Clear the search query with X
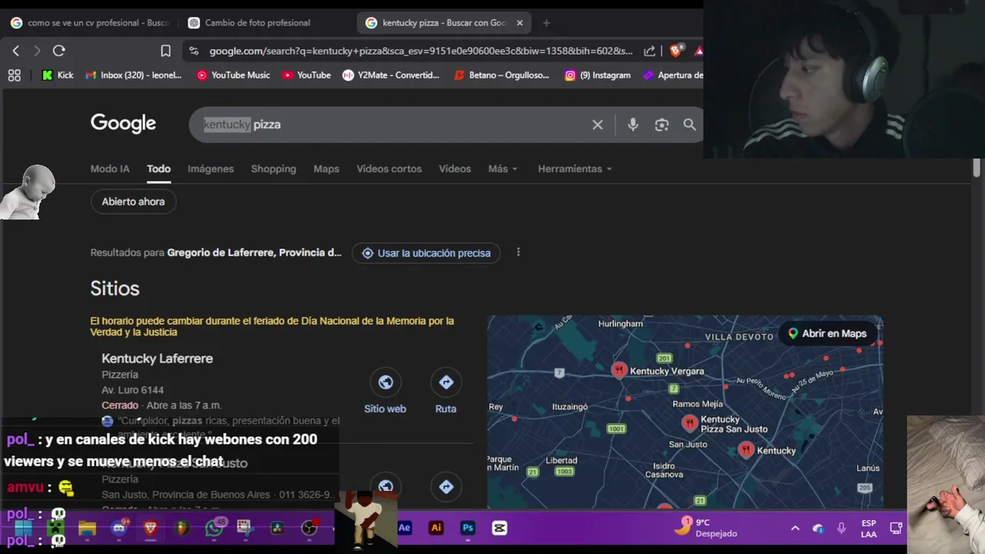Viewport: 985px width, 554px height. (x=597, y=125)
